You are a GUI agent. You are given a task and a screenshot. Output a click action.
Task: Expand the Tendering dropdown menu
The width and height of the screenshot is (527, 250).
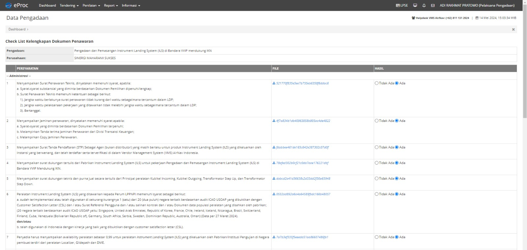pos(69,6)
